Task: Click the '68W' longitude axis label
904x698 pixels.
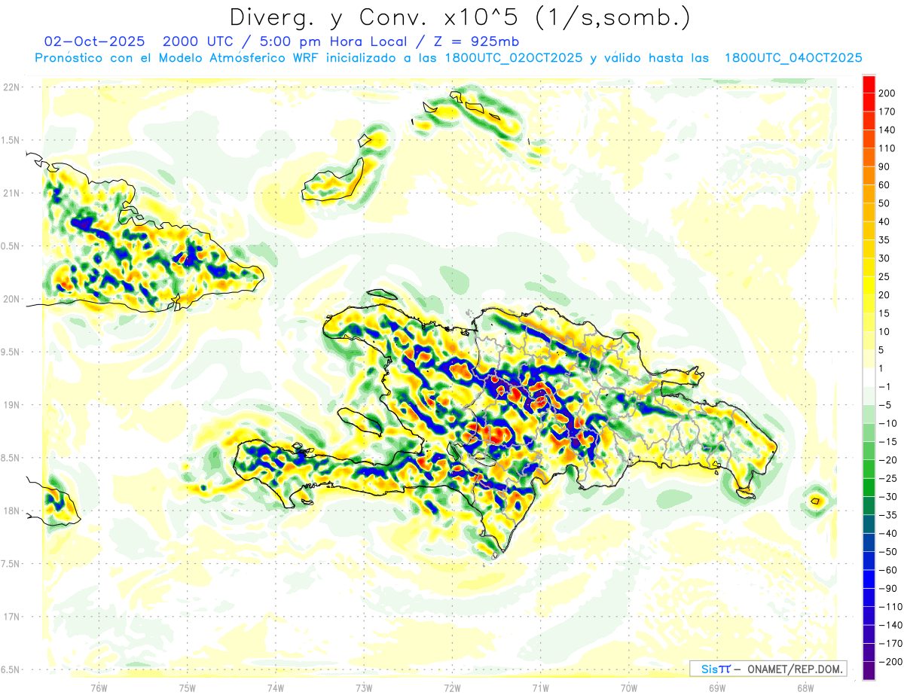Action: [x=805, y=687]
